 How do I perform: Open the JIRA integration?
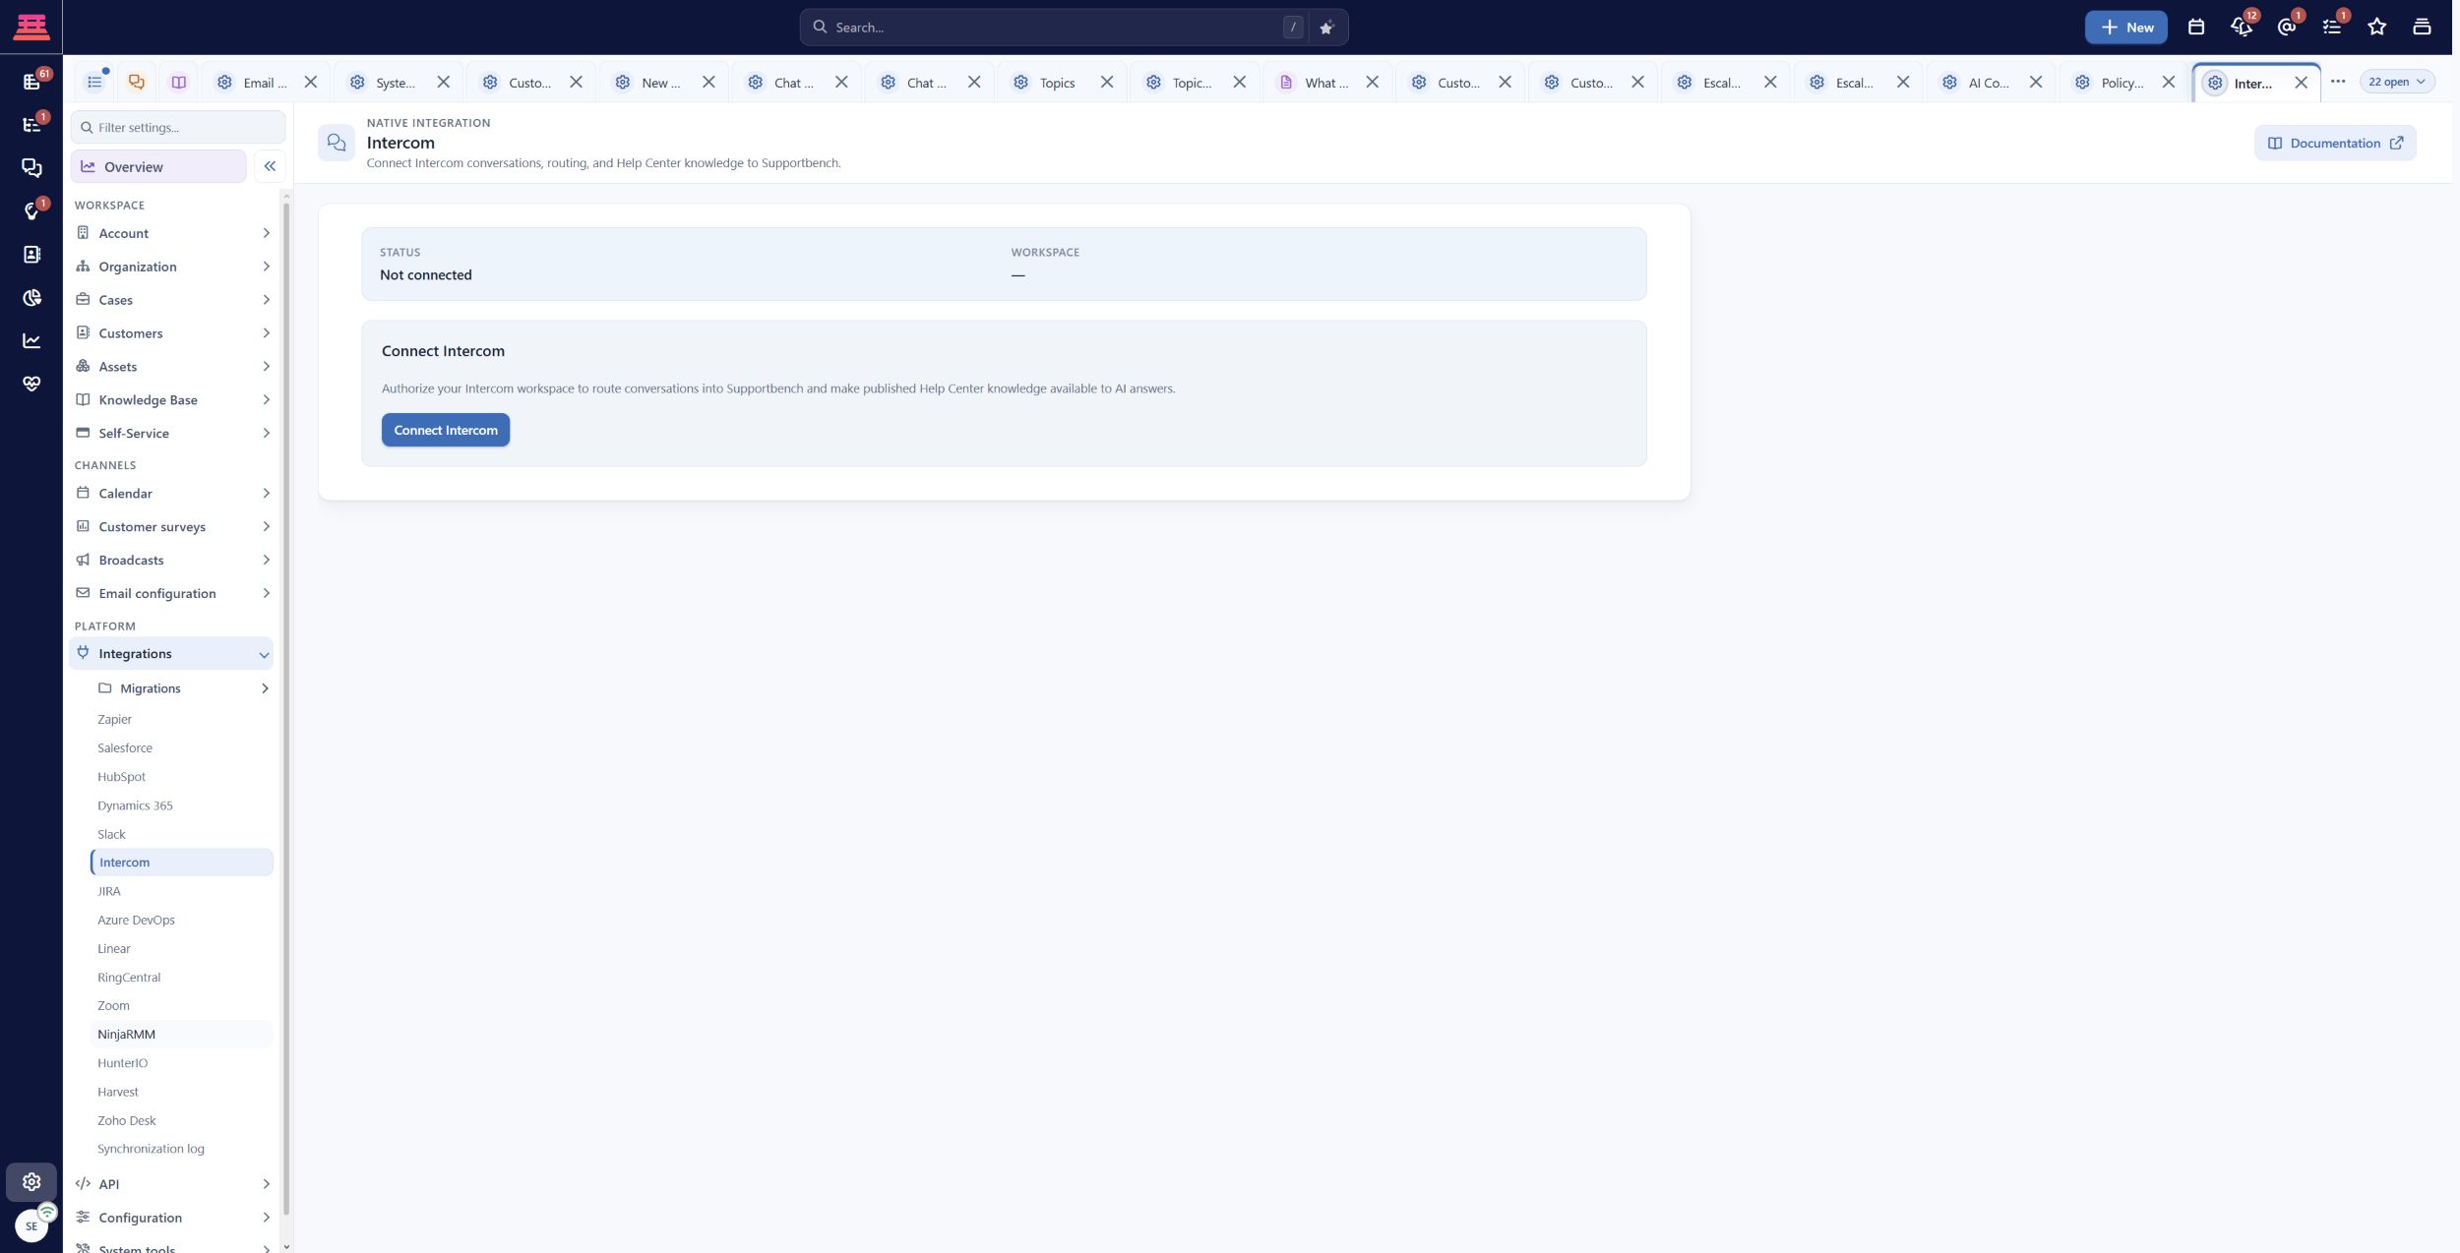click(x=182, y=891)
